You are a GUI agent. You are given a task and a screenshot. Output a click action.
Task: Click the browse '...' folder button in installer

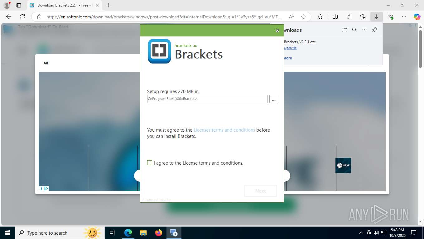[x=273, y=99]
